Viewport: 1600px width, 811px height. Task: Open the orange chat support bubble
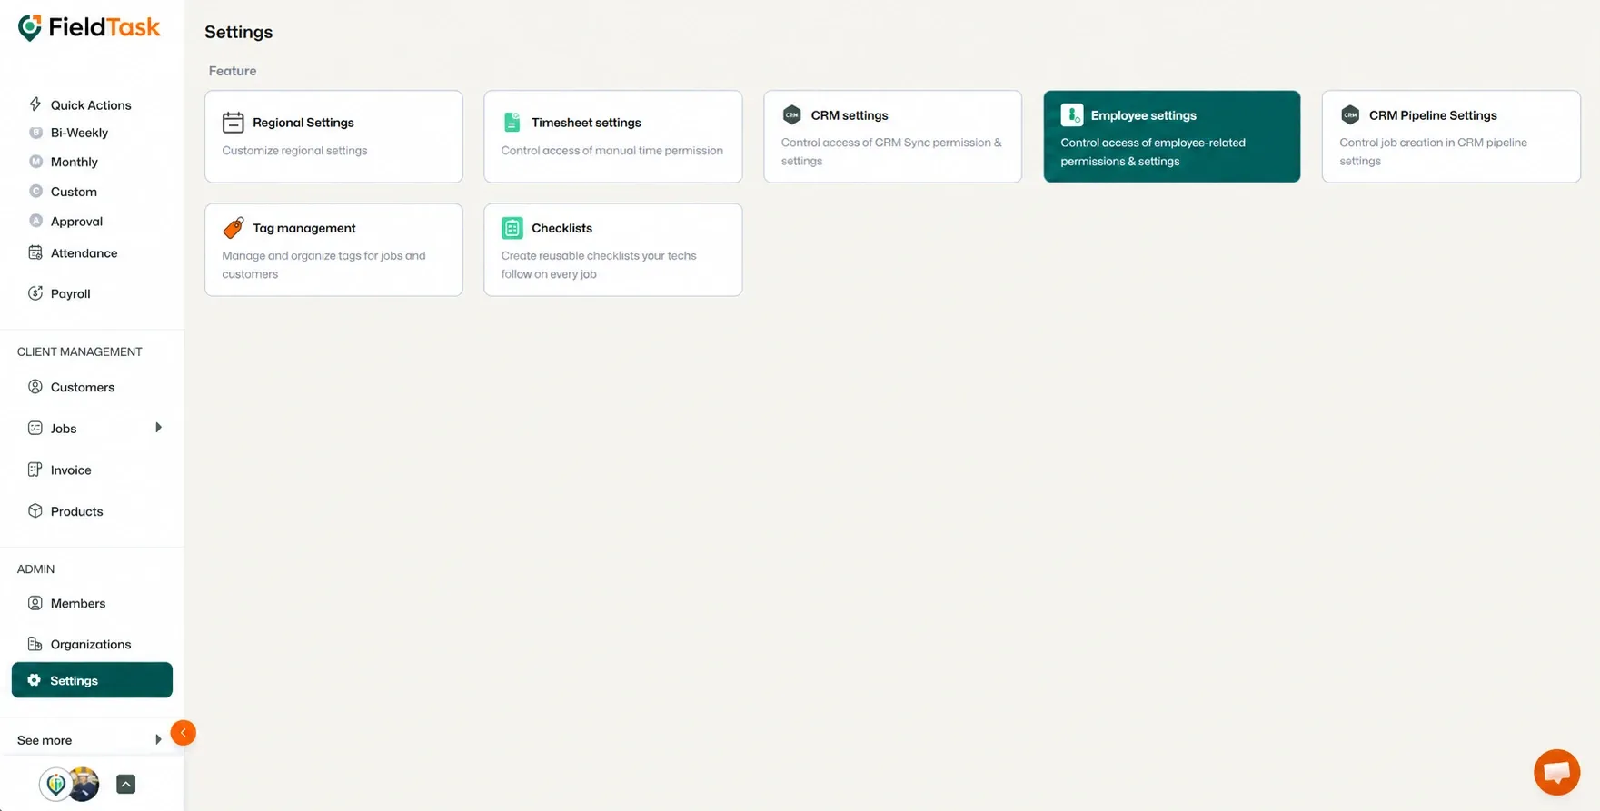[x=1556, y=772]
